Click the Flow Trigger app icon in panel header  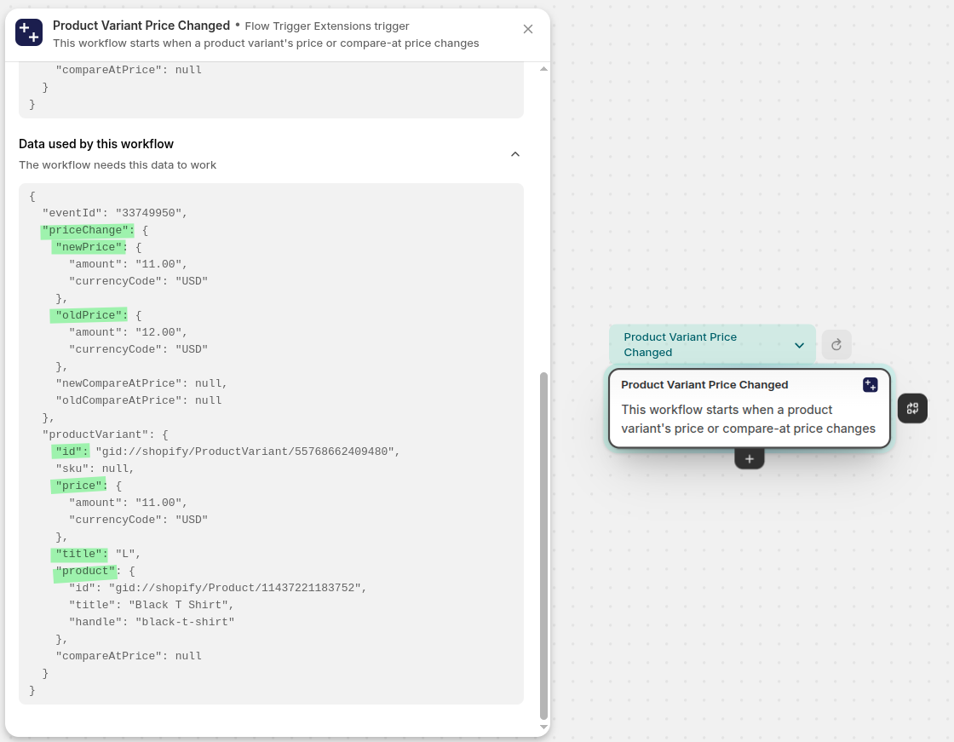29,32
